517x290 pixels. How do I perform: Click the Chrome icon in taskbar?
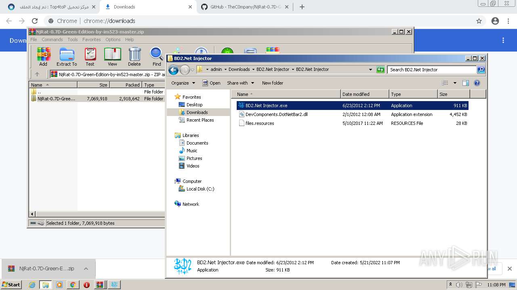coord(73,285)
